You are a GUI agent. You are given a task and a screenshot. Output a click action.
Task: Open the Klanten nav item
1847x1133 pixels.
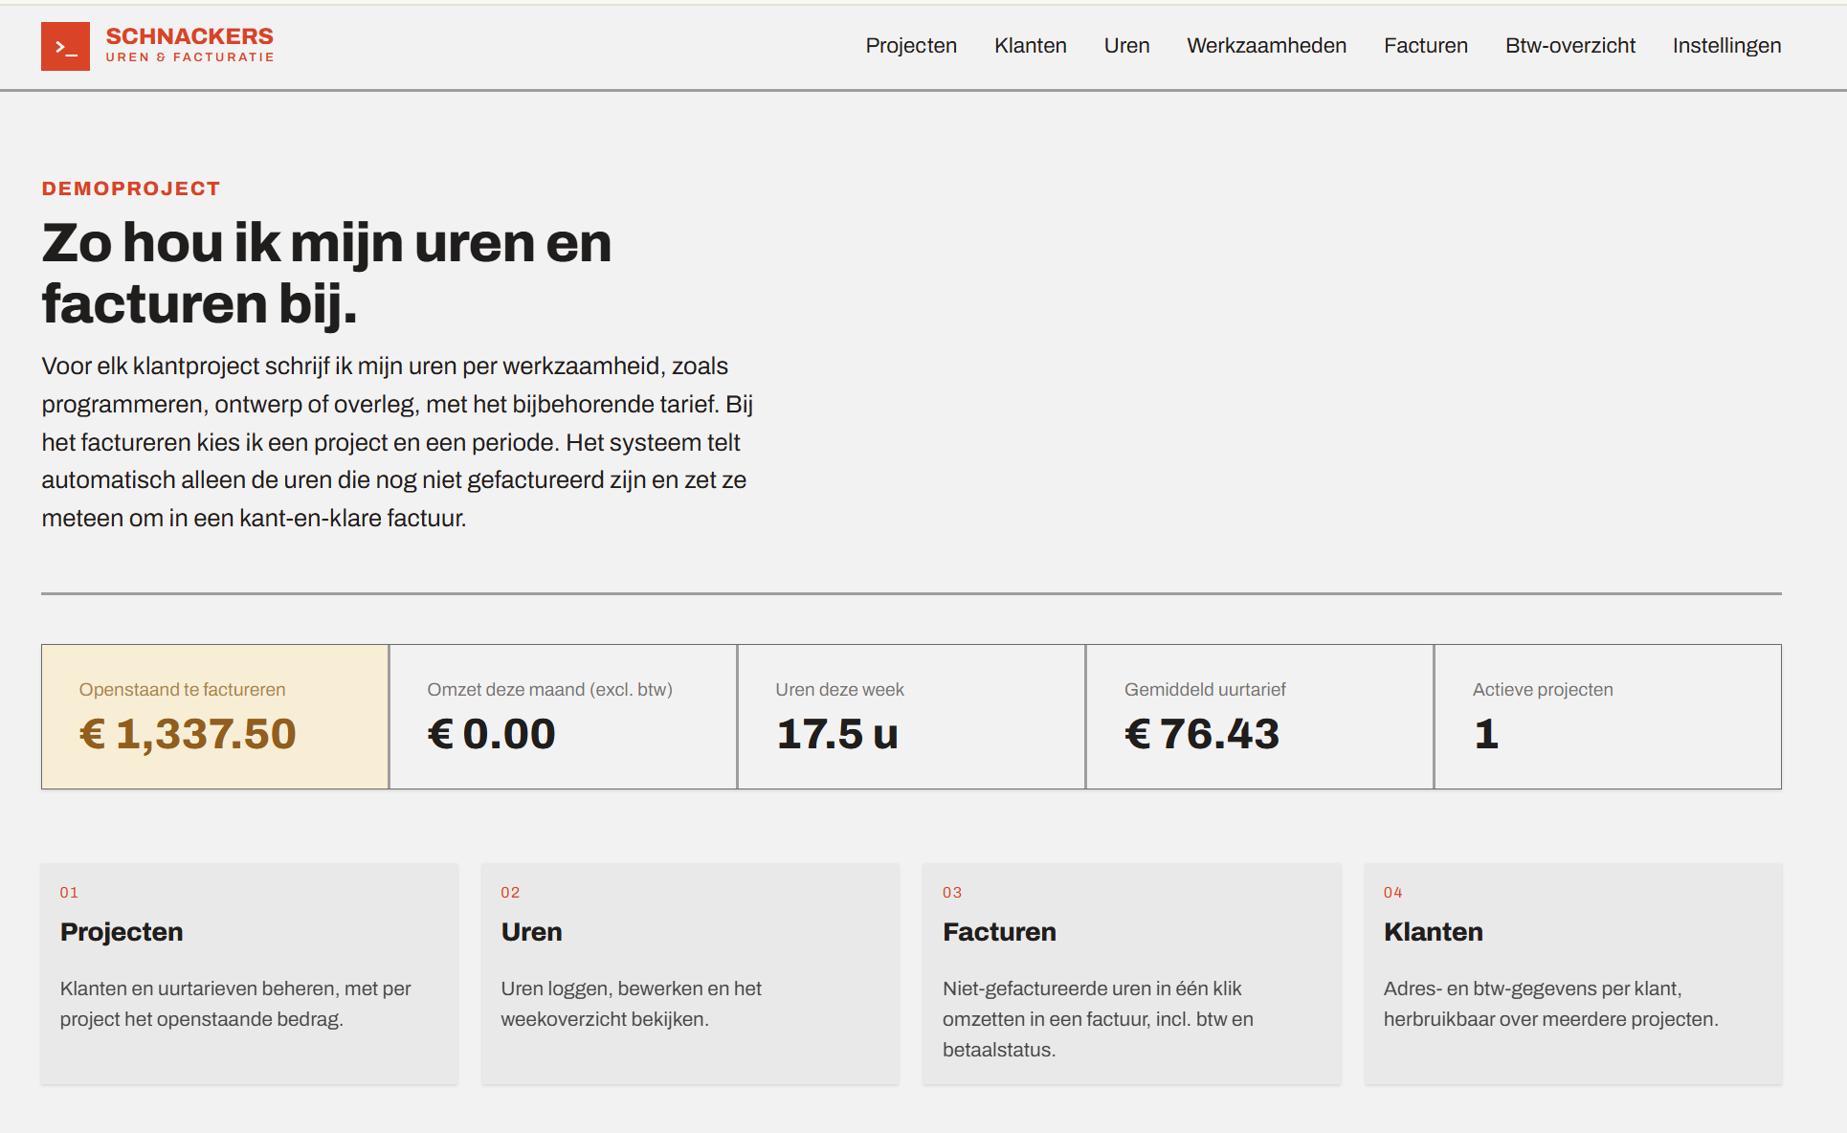pos(1030,46)
